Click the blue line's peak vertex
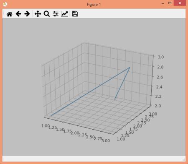The height and width of the screenshot is (164, 188). tap(130, 68)
